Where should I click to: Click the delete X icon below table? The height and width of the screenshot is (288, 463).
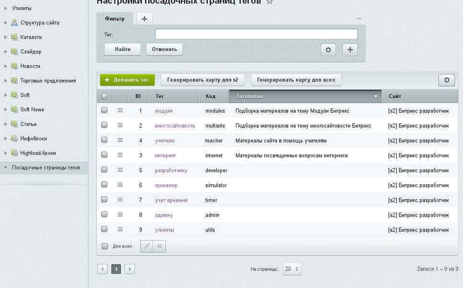coord(159,246)
